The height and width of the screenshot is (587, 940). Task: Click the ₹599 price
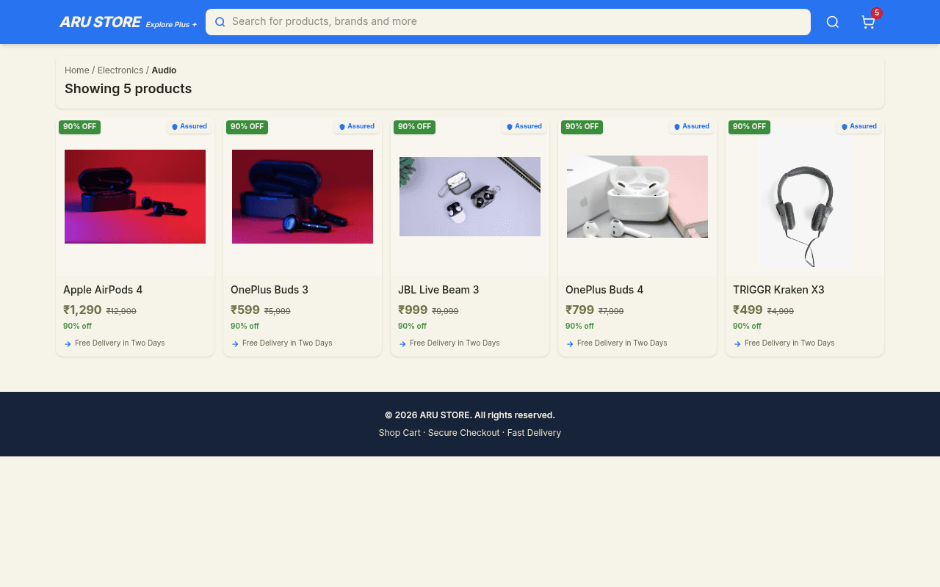point(245,310)
